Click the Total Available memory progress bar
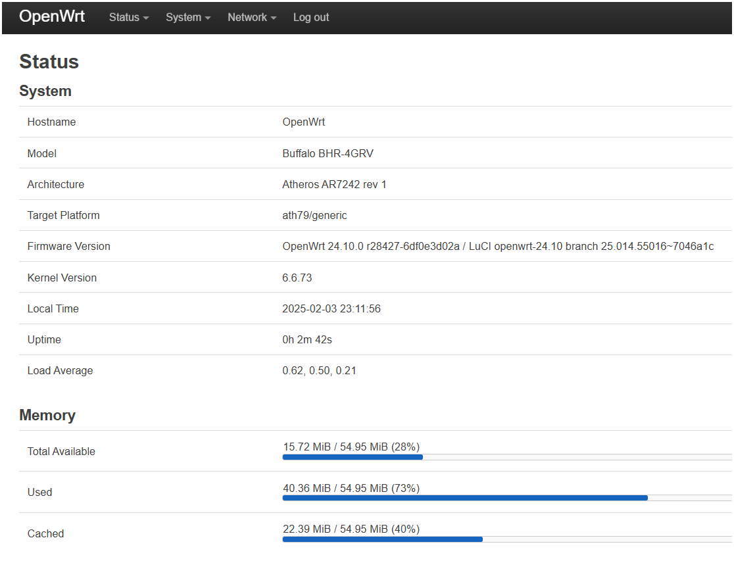Screen dimensions: 734x561 tap(506, 456)
